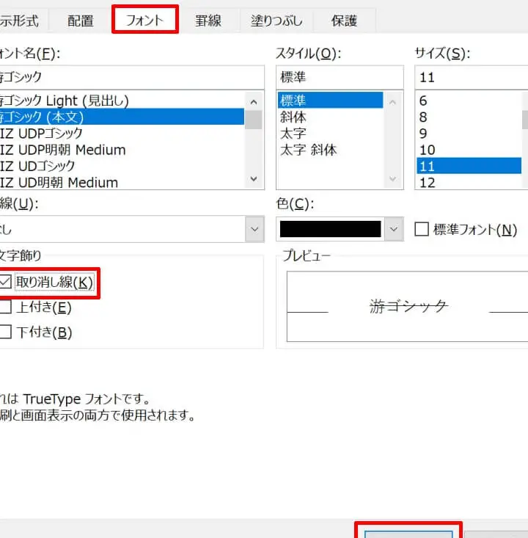This screenshot has height=538, width=528.
Task: Switch to the 保護 tab
Action: [344, 21]
